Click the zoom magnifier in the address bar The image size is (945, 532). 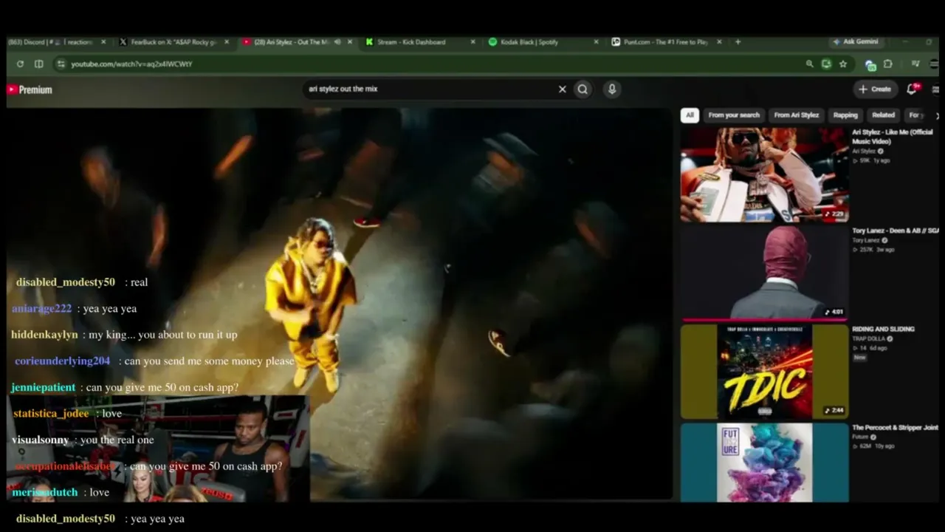coord(810,64)
